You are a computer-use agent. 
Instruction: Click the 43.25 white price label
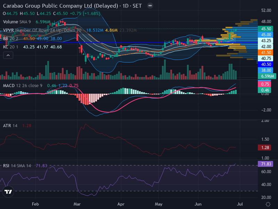[x=265, y=41]
